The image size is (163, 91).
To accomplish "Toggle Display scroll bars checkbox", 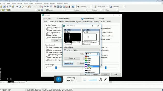I will 47,28.
